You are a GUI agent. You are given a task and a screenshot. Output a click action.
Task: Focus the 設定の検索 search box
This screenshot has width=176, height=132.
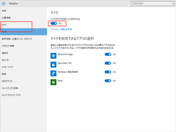point(150,4)
